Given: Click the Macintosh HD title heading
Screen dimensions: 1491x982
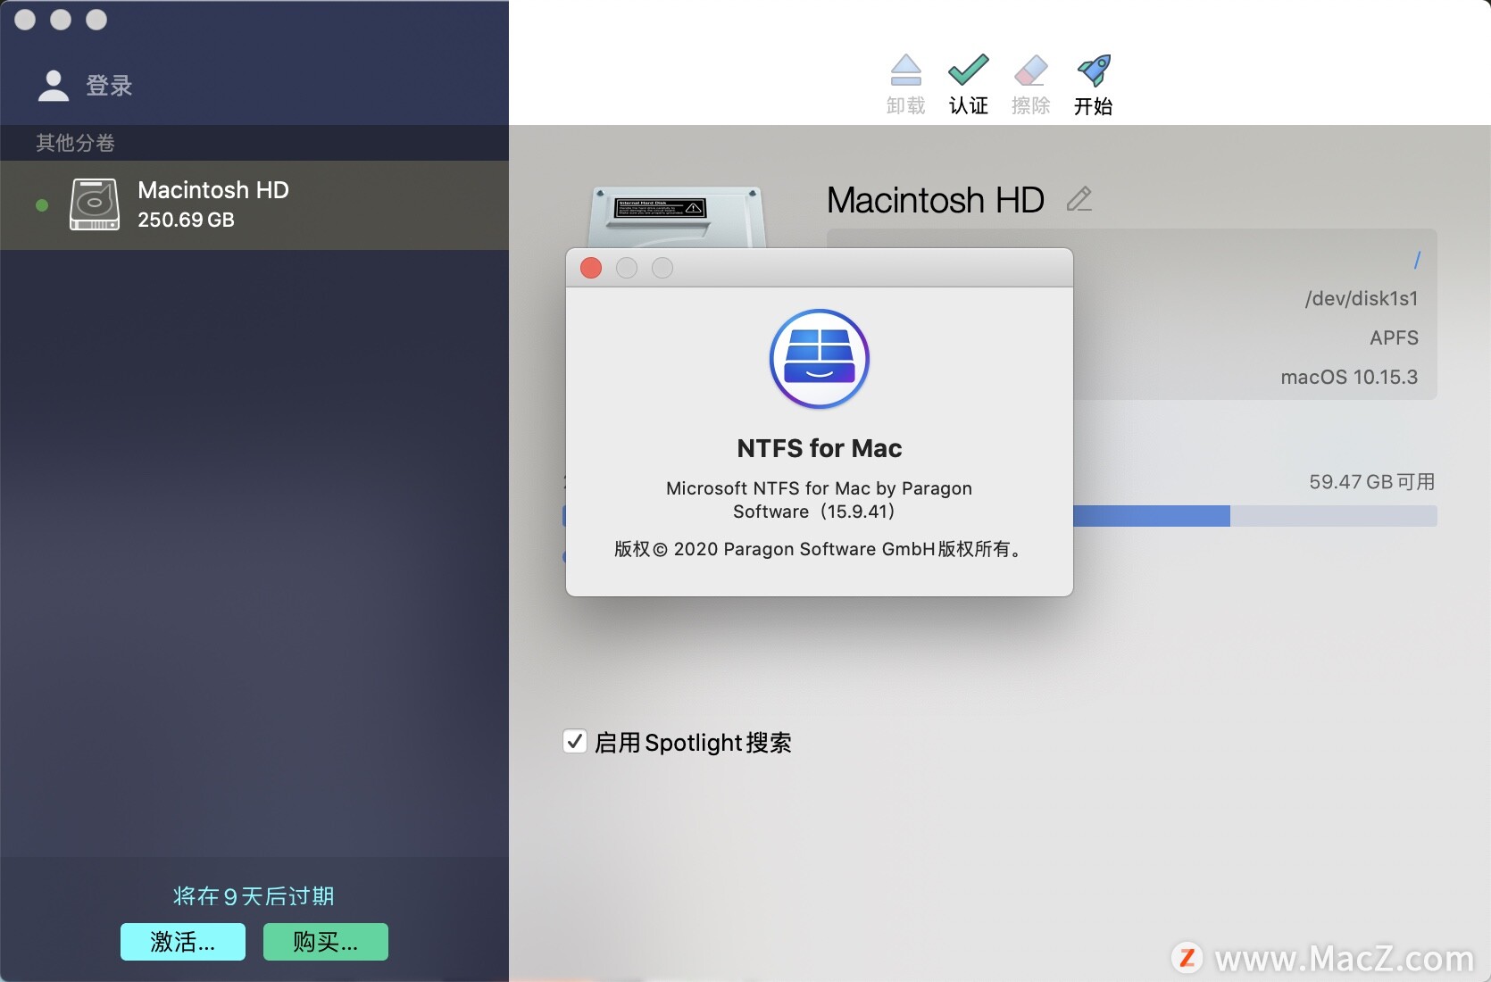Looking at the screenshot, I should coord(935,200).
